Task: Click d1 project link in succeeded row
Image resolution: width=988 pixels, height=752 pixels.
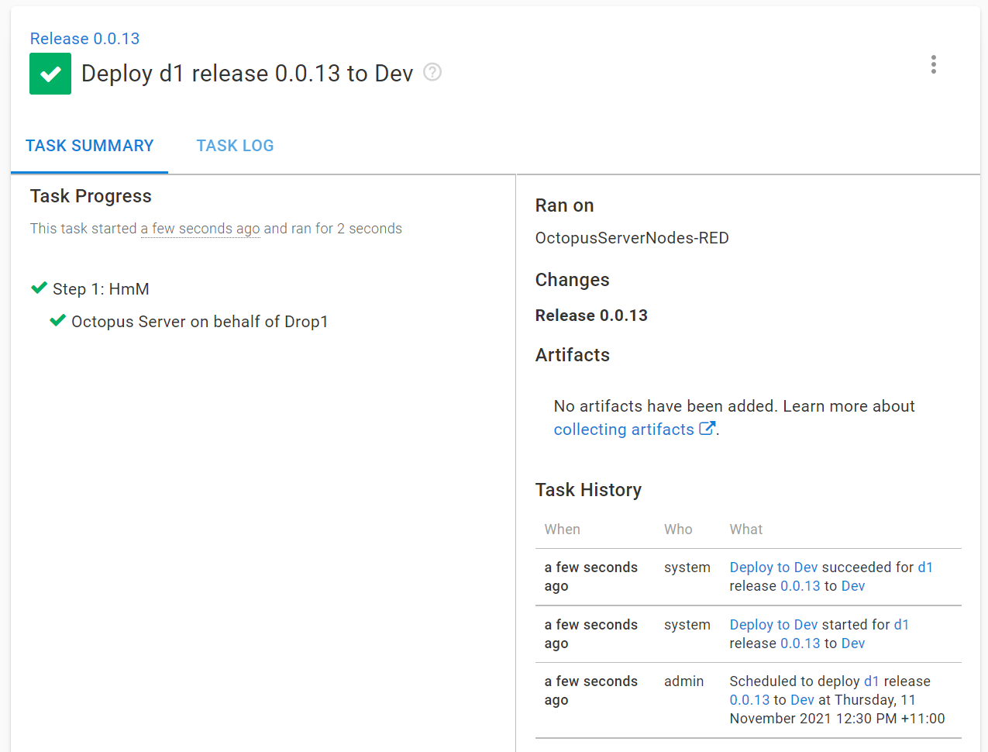Action: 925,567
